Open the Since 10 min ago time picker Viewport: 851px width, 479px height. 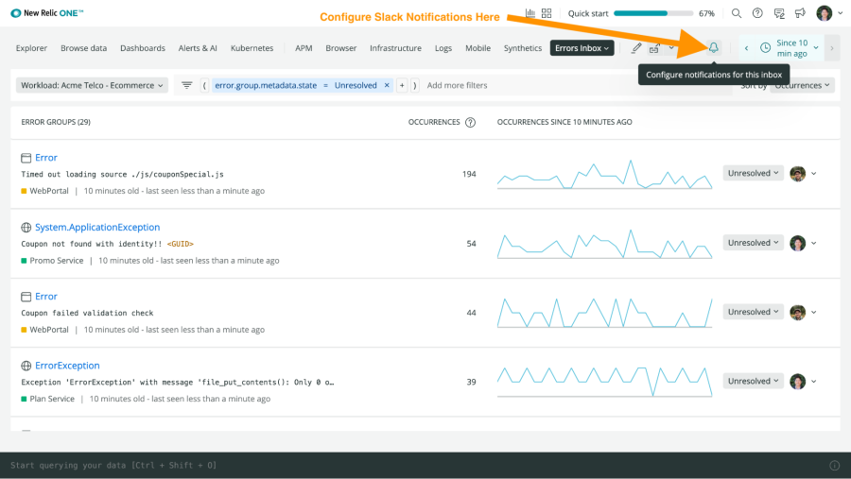[790, 48]
